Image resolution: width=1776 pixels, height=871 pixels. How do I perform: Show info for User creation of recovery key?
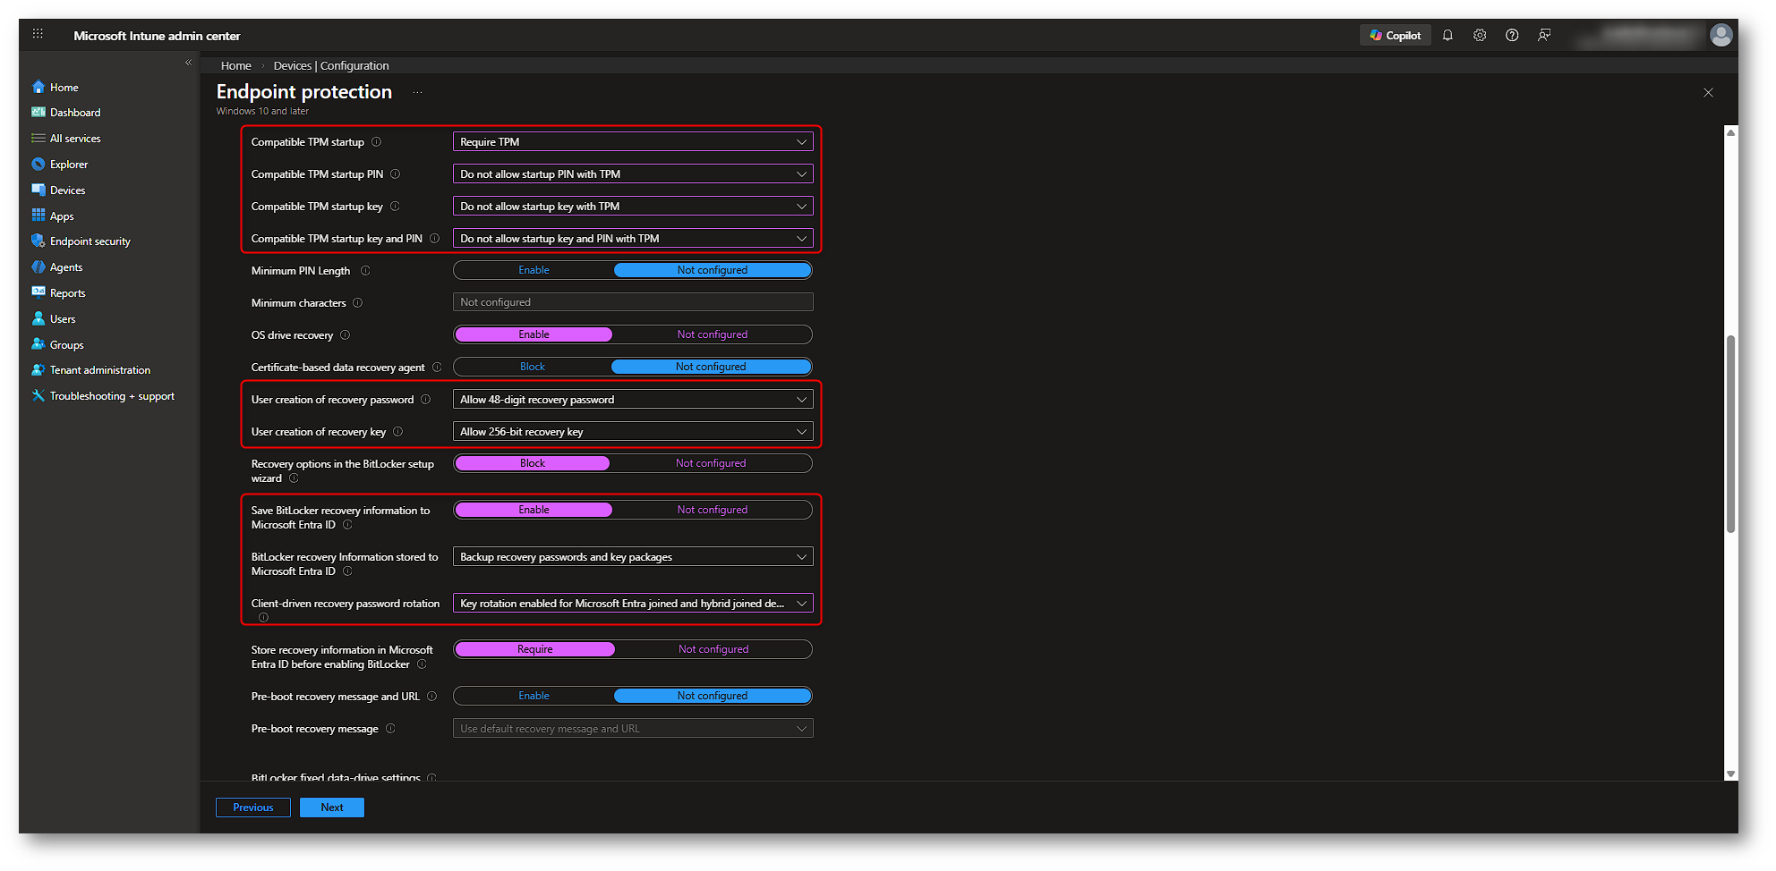(x=398, y=432)
